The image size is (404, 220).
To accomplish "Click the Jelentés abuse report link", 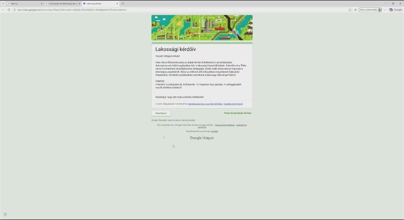I will [214, 132].
